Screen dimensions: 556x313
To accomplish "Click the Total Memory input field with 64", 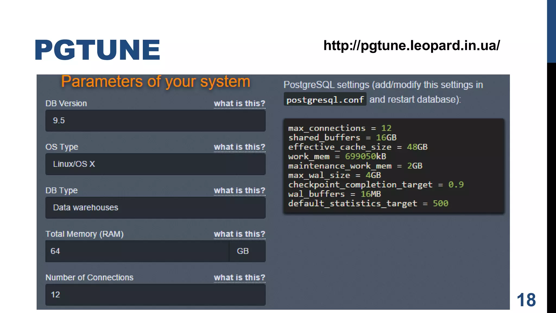I will (x=137, y=251).
